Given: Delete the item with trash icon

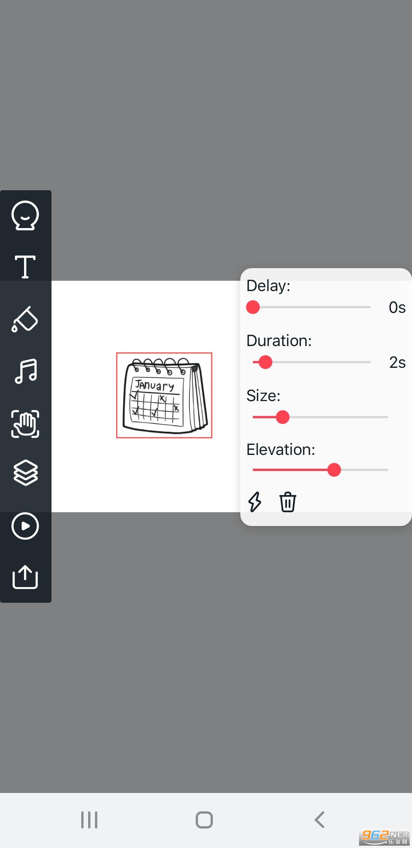Looking at the screenshot, I should click(x=288, y=502).
